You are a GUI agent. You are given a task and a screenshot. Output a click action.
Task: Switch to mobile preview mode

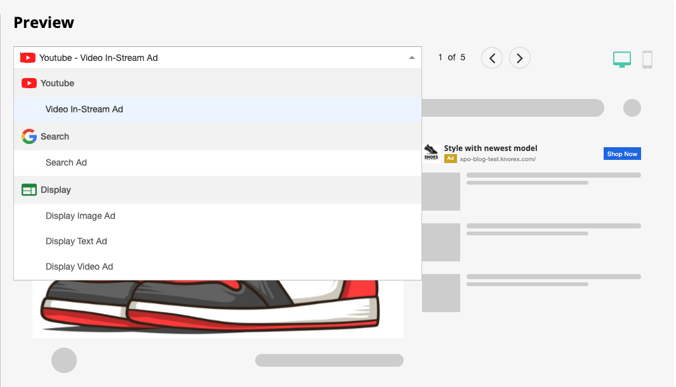click(647, 59)
